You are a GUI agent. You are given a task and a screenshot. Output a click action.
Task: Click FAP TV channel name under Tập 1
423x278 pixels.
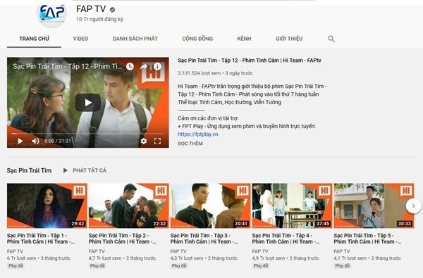click(15, 251)
